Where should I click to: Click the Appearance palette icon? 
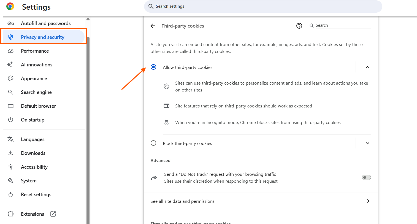pos(11,79)
